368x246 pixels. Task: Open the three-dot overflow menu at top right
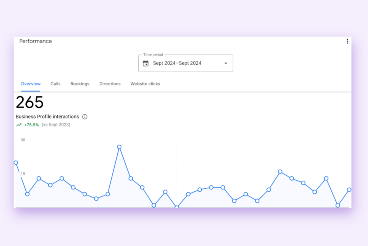347,41
